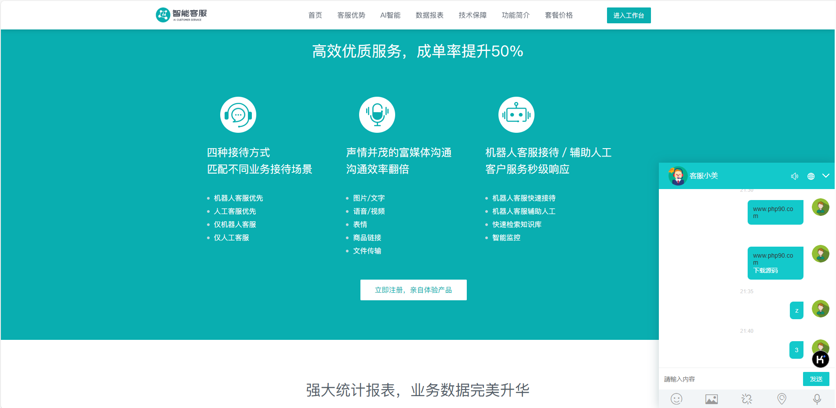
Task: Click the image upload icon in chat
Action: (711, 399)
